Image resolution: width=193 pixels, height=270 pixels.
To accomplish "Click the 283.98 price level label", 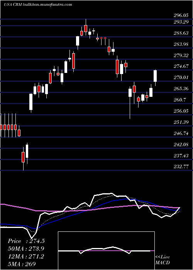I will coord(181,44).
